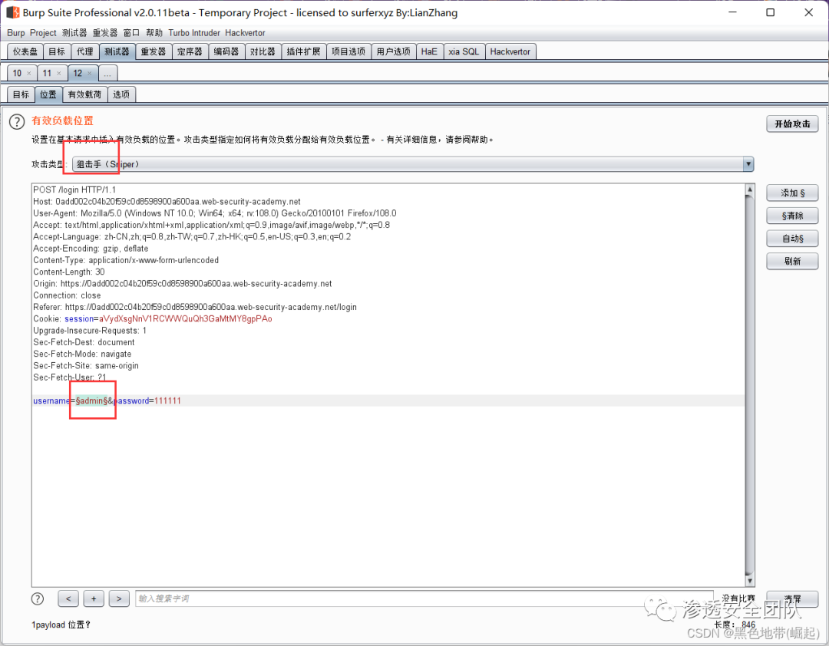The height and width of the screenshot is (646, 829).
Task: Clear payload markers with §清除
Action: [792, 216]
